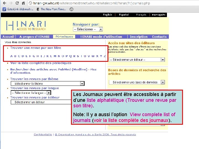Expand Sélectionner la langue dropdown
The image size is (199, 149).
(31, 93)
